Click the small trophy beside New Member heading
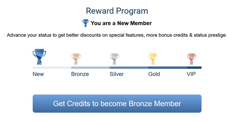Screen dimensions: 234x121 click(85, 23)
